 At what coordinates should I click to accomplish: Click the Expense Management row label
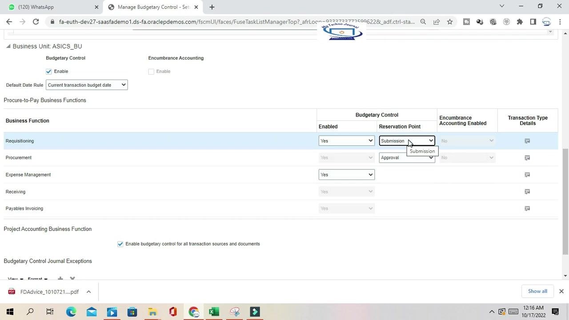[28, 175]
